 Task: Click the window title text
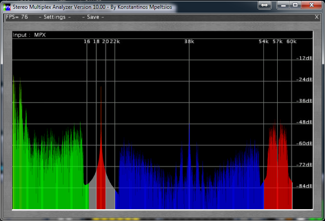click(92, 7)
